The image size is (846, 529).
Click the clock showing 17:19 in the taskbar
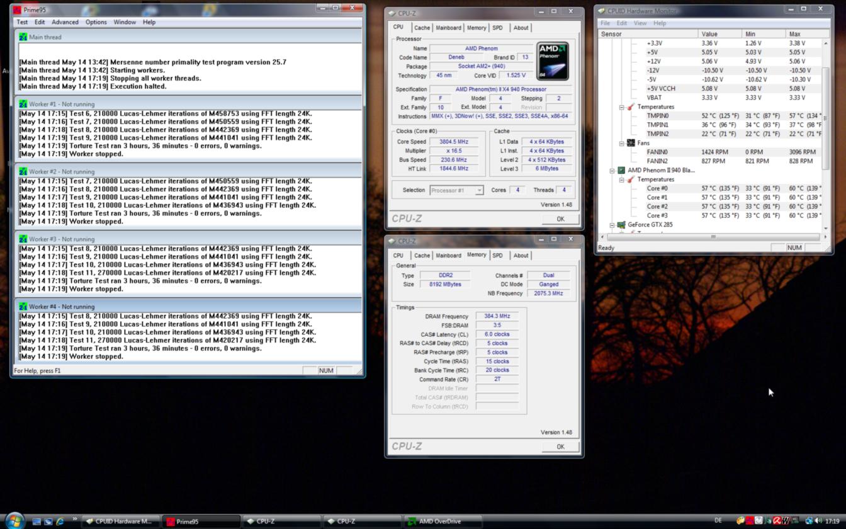(833, 521)
